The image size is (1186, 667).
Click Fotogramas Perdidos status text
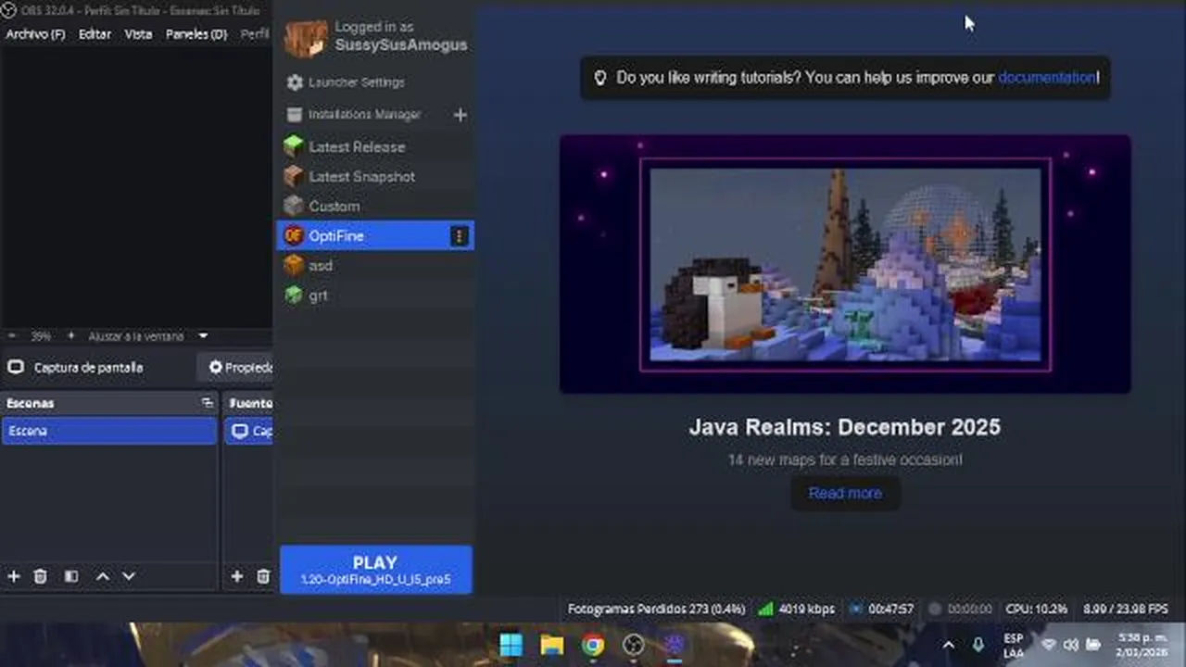(x=656, y=610)
